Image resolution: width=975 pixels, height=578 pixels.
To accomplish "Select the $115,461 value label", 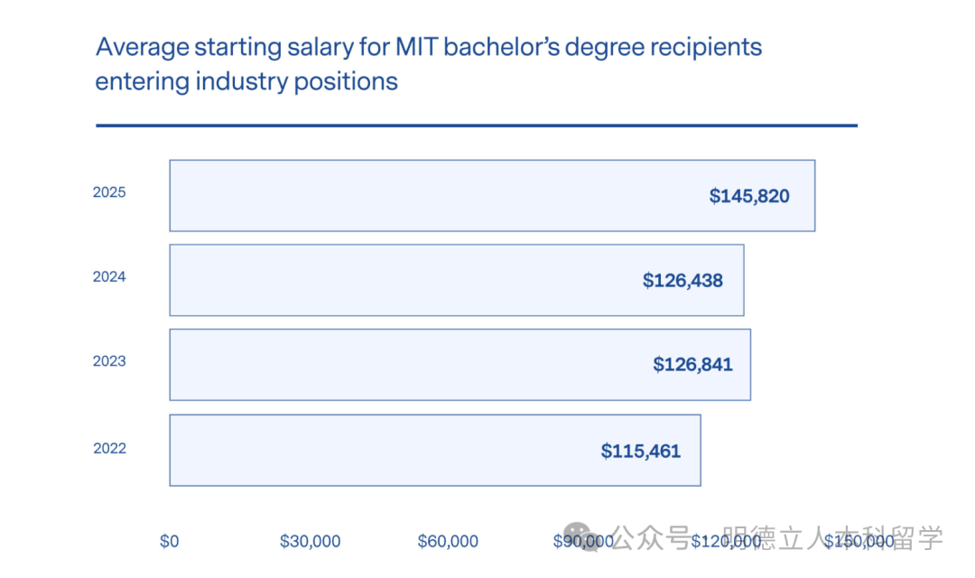I will pyautogui.click(x=640, y=451).
